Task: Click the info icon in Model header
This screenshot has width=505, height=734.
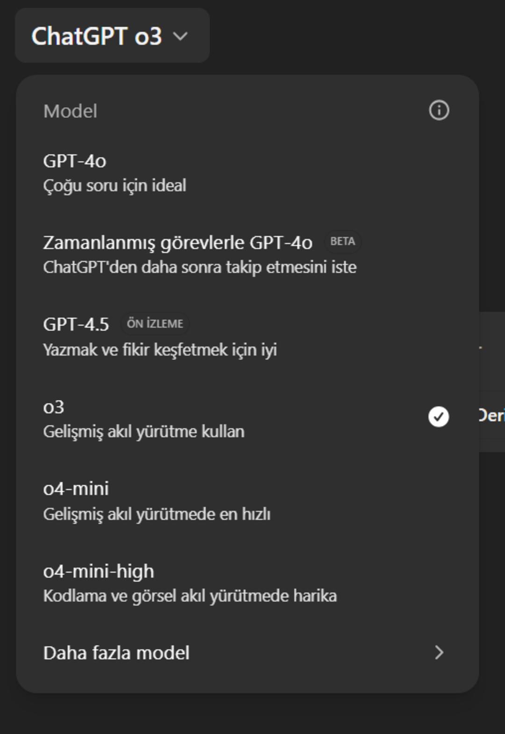Action: (x=439, y=111)
